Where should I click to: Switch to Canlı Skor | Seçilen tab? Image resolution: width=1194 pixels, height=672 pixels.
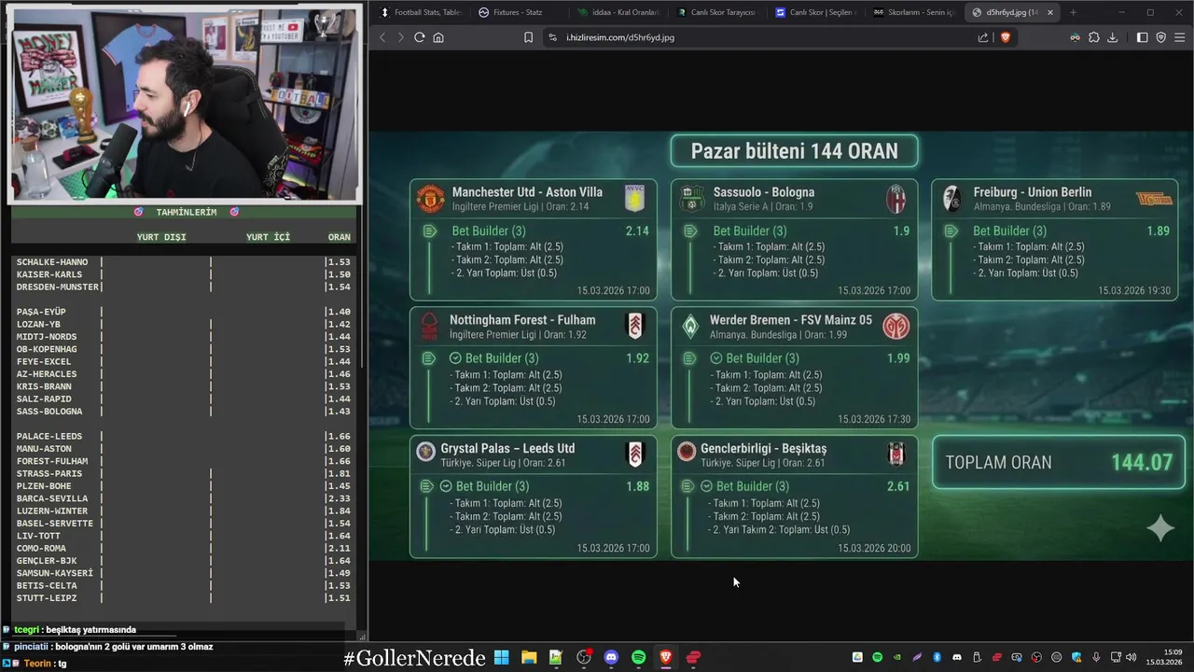815,12
